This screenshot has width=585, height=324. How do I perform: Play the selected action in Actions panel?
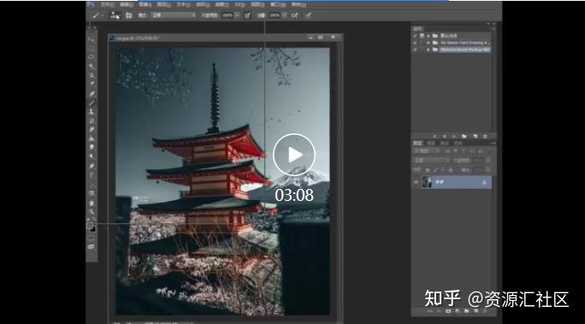tap(454, 137)
